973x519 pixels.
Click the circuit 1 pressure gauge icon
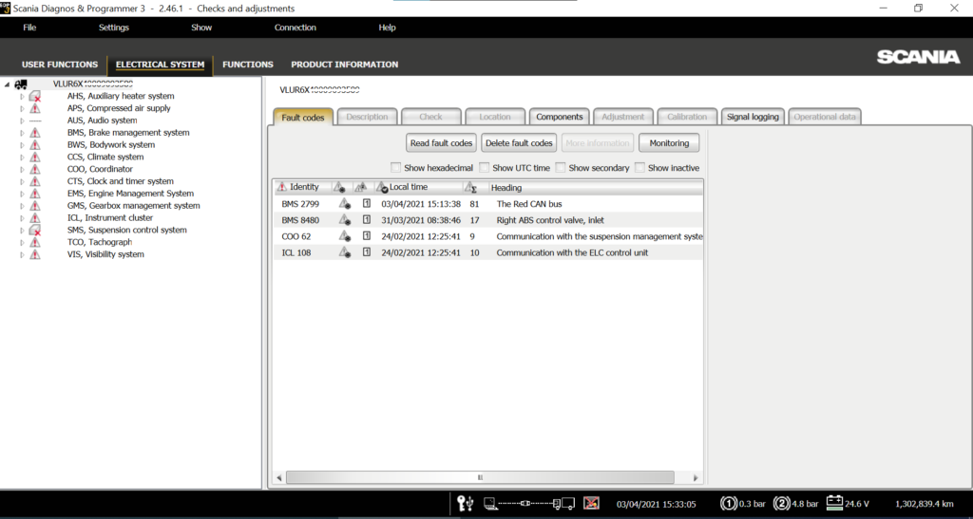[x=729, y=503]
